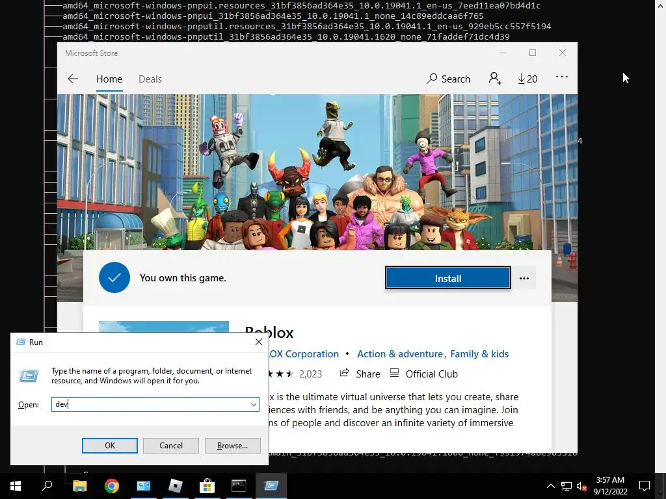This screenshot has height=499, width=666.
Task: Open the notification center
Action: tap(645, 486)
